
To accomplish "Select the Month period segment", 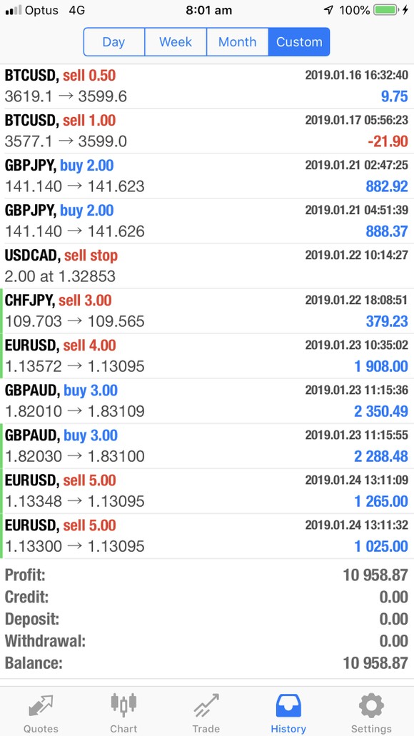I will point(238,42).
